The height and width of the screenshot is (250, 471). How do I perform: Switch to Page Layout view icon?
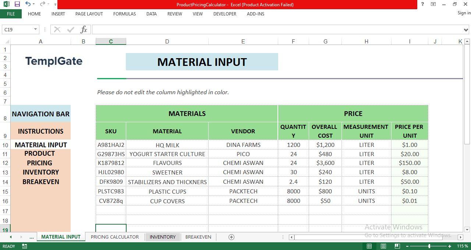tap(383, 246)
